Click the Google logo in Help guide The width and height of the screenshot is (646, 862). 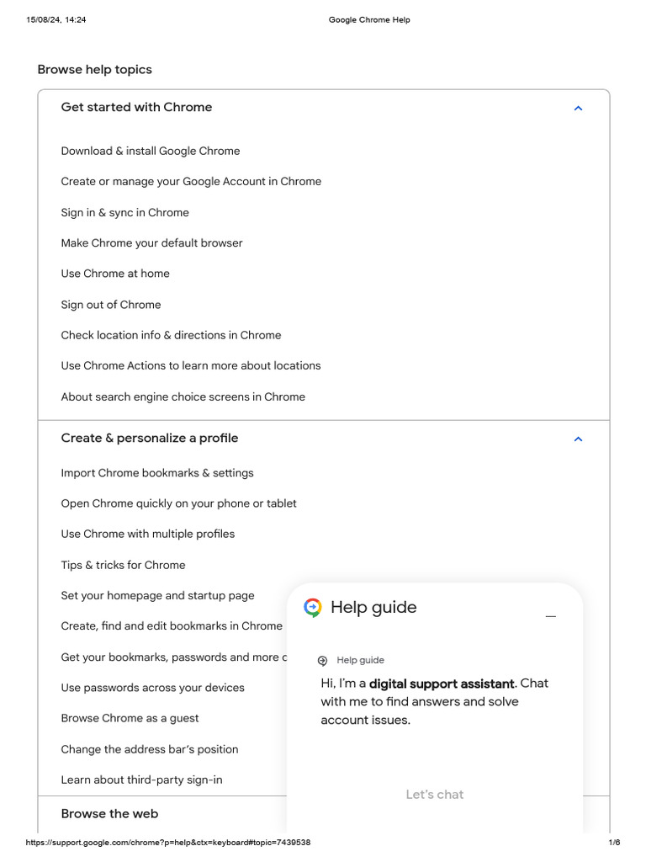[x=313, y=608]
